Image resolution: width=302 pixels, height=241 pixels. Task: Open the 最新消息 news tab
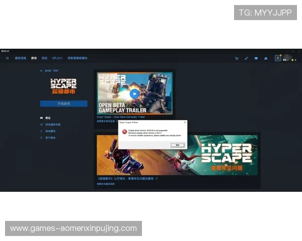(x=21, y=58)
